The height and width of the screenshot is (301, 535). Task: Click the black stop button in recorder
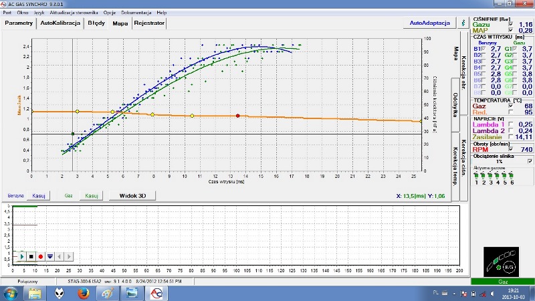pos(31,256)
